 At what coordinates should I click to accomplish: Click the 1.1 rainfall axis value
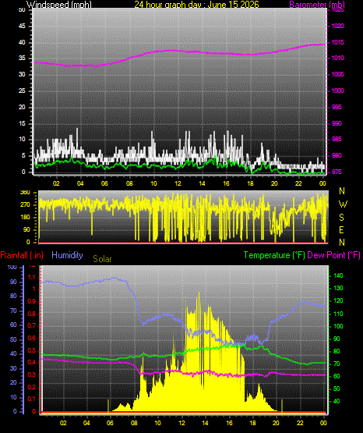tap(32, 277)
